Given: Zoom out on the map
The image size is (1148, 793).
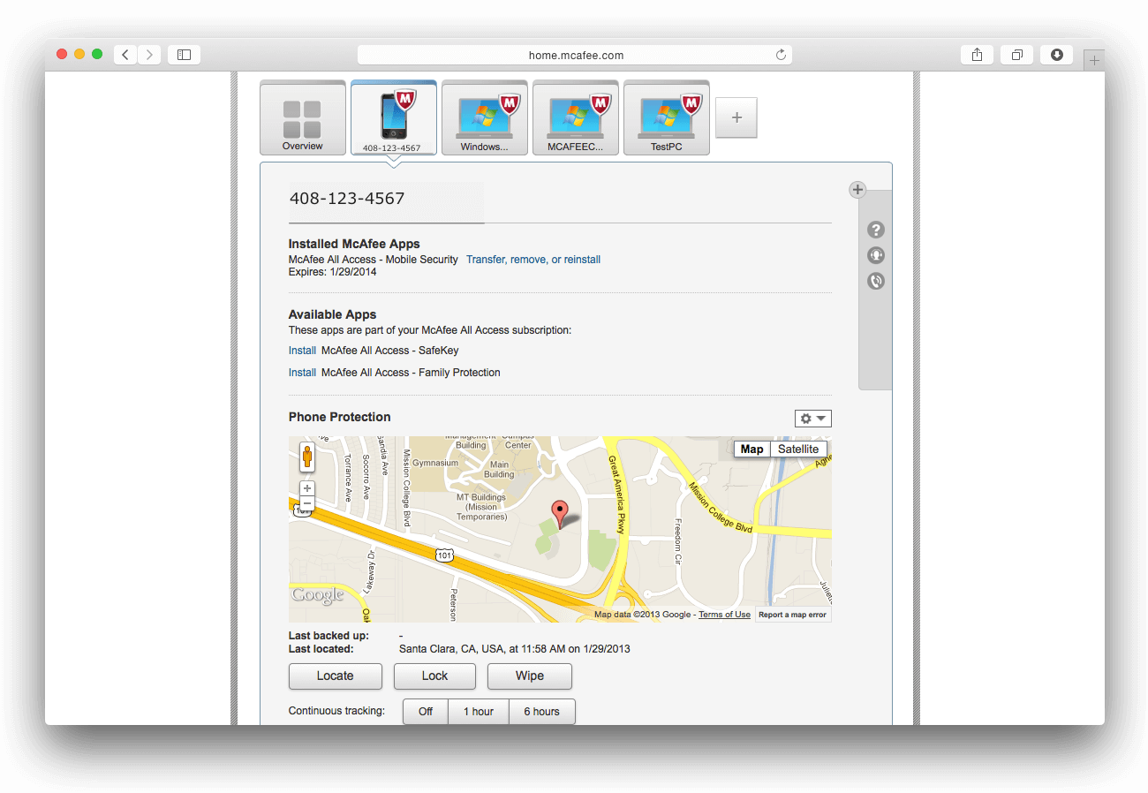Looking at the screenshot, I should (x=307, y=502).
